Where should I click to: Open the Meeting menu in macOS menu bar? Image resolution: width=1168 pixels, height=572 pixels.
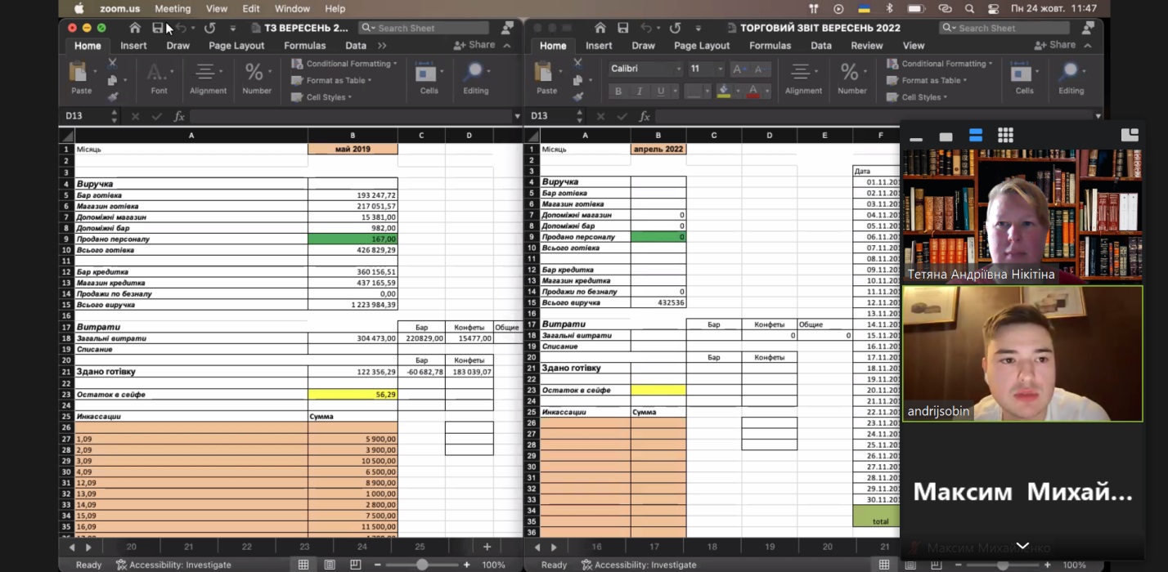173,9
